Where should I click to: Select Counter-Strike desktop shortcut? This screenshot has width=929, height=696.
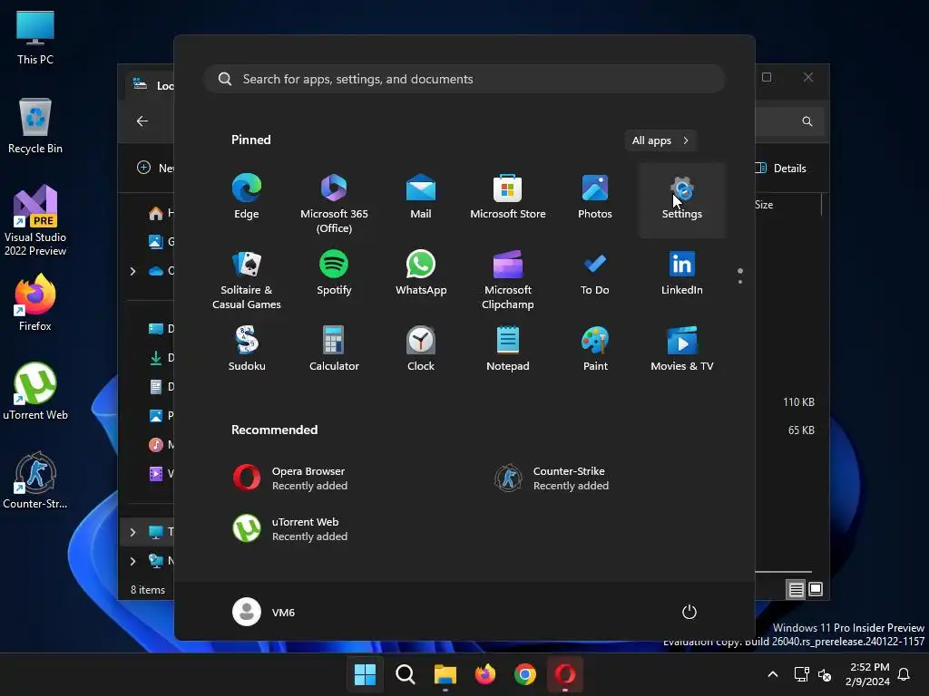coord(35,480)
